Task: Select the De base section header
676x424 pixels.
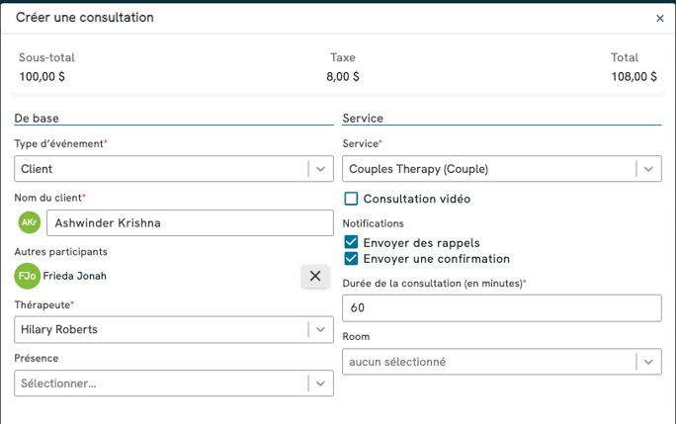Action: click(x=37, y=119)
